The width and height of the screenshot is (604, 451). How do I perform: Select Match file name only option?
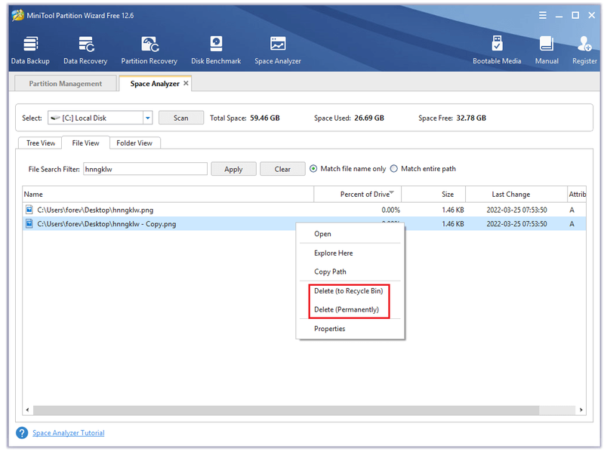313,169
